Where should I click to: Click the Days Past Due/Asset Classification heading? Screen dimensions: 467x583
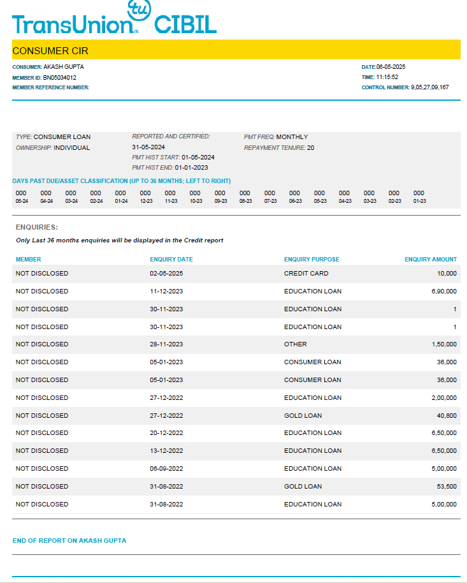121,181
